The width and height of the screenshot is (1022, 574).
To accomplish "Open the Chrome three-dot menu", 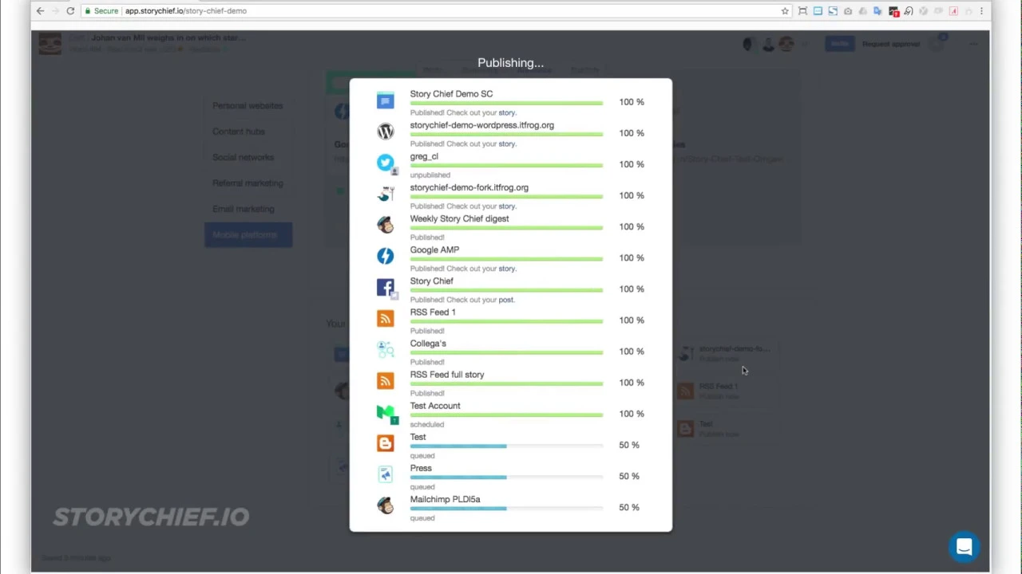I will click(981, 11).
